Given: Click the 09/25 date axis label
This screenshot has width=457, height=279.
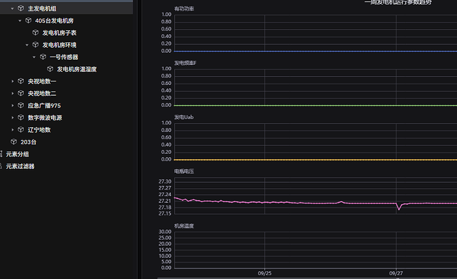Looking at the screenshot, I should (265, 274).
